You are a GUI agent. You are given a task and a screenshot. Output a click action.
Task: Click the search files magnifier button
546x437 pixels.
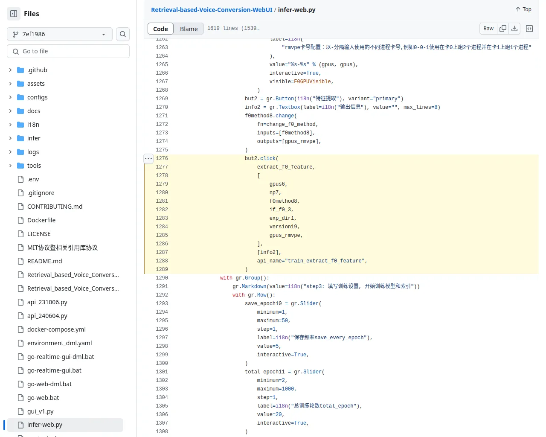pyautogui.click(x=123, y=34)
